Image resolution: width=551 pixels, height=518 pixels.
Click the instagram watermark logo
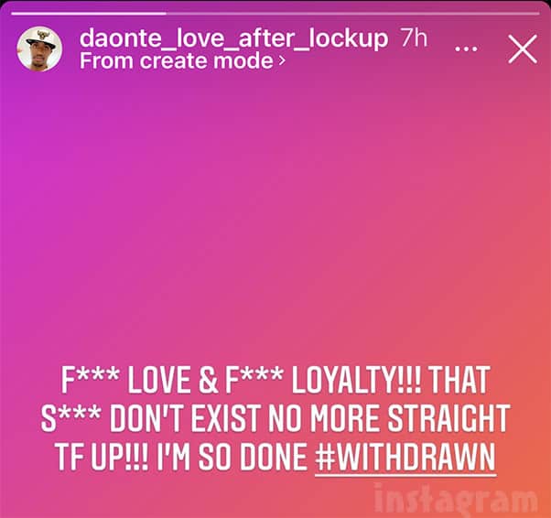(456, 499)
